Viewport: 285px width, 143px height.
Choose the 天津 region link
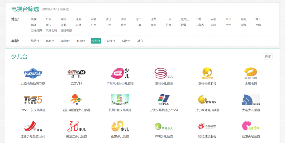[213, 25]
